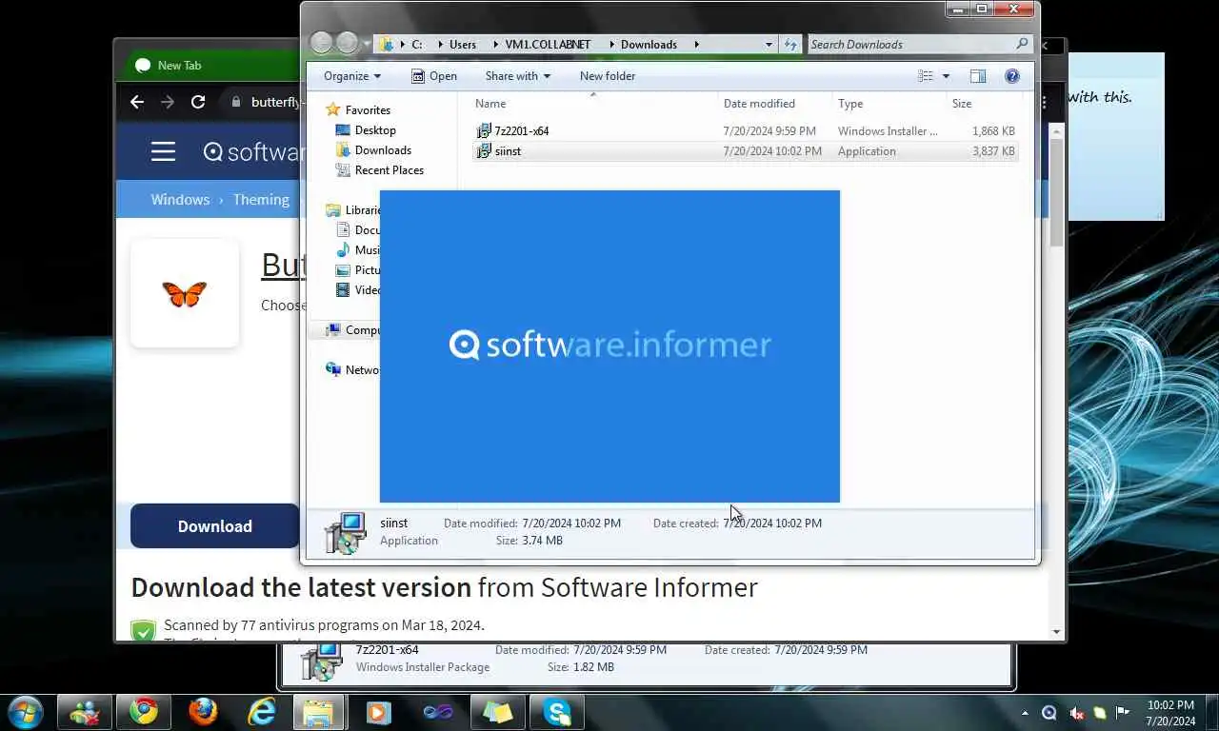Viewport: 1219px width, 731px height.
Task: Open Skype from the taskbar
Action: point(557,712)
